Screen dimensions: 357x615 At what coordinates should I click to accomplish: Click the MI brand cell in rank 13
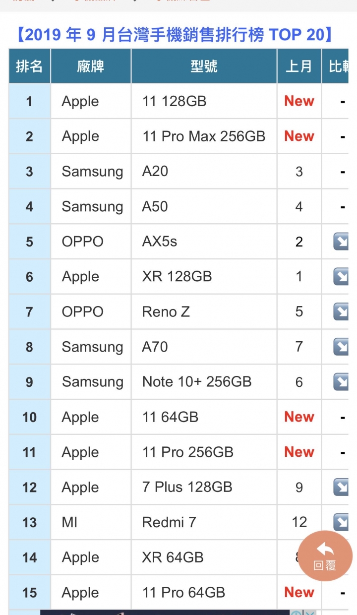click(x=91, y=522)
